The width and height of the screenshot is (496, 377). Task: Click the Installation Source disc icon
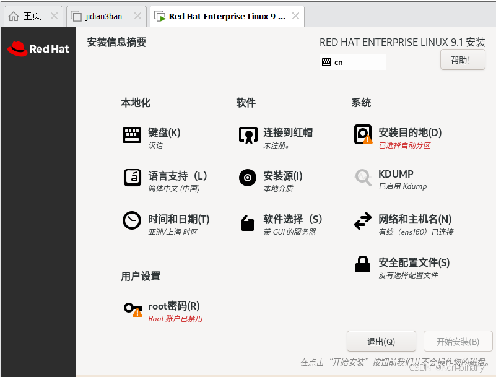coord(248,178)
